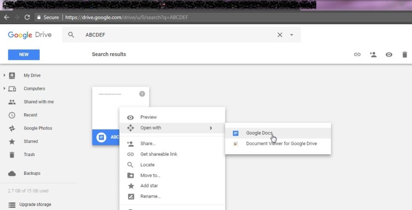412x210 pixels.
Task: Click the Computers sidebar icon
Action: click(12, 89)
